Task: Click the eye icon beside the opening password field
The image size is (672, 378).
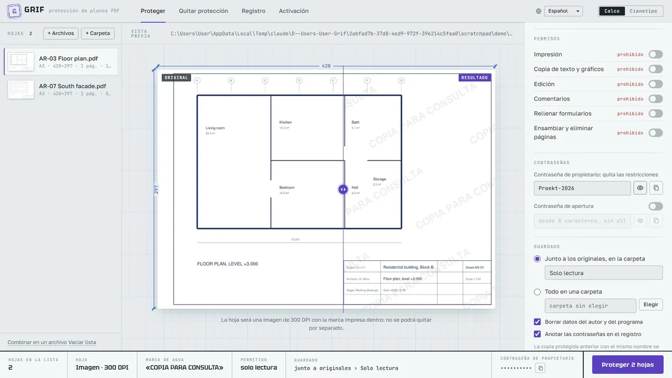Action: pyautogui.click(x=640, y=221)
